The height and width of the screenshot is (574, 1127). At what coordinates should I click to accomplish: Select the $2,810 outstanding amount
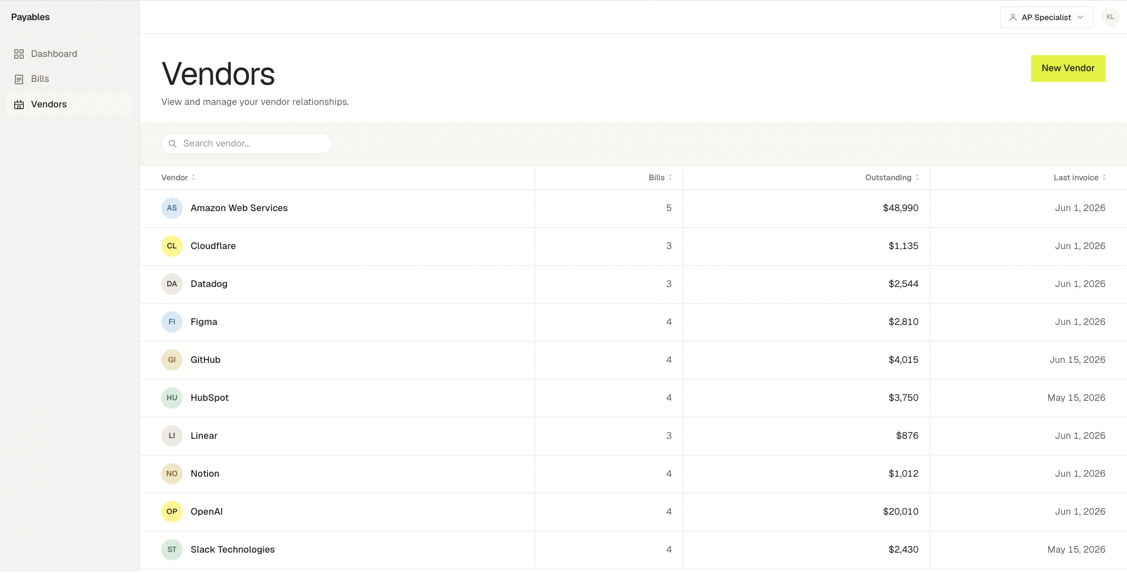(x=903, y=322)
